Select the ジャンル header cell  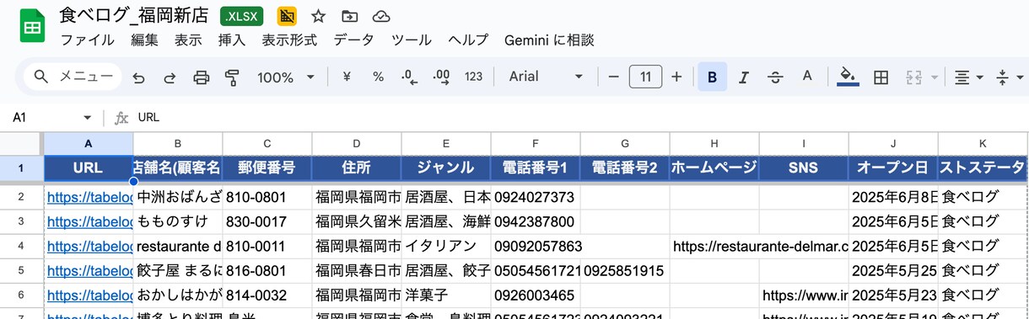pos(446,167)
